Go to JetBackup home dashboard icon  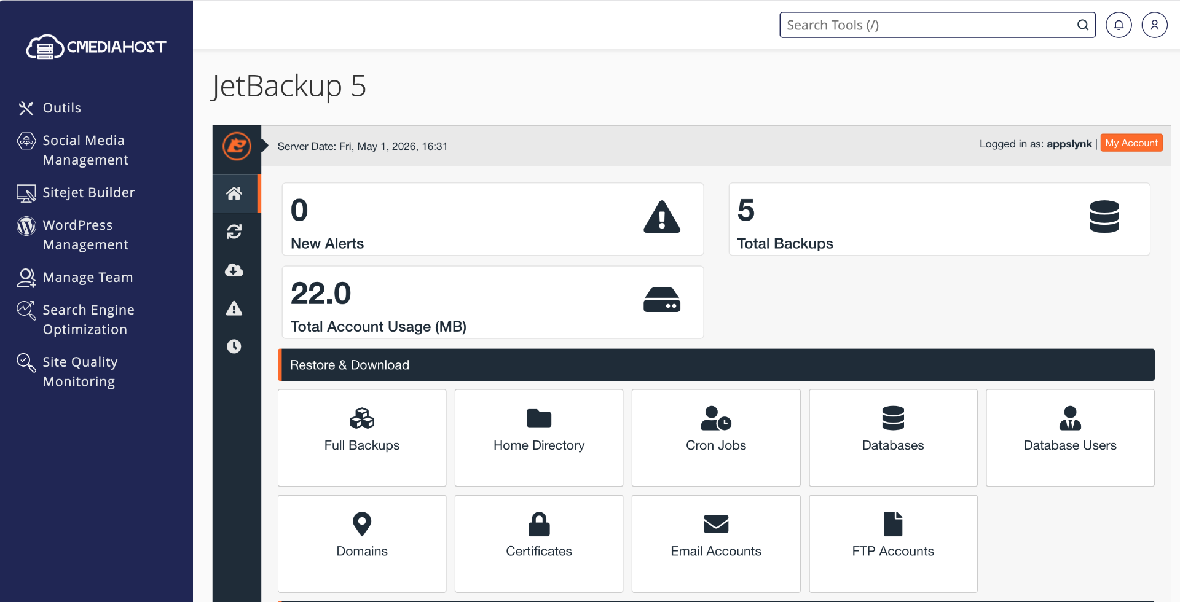point(234,193)
